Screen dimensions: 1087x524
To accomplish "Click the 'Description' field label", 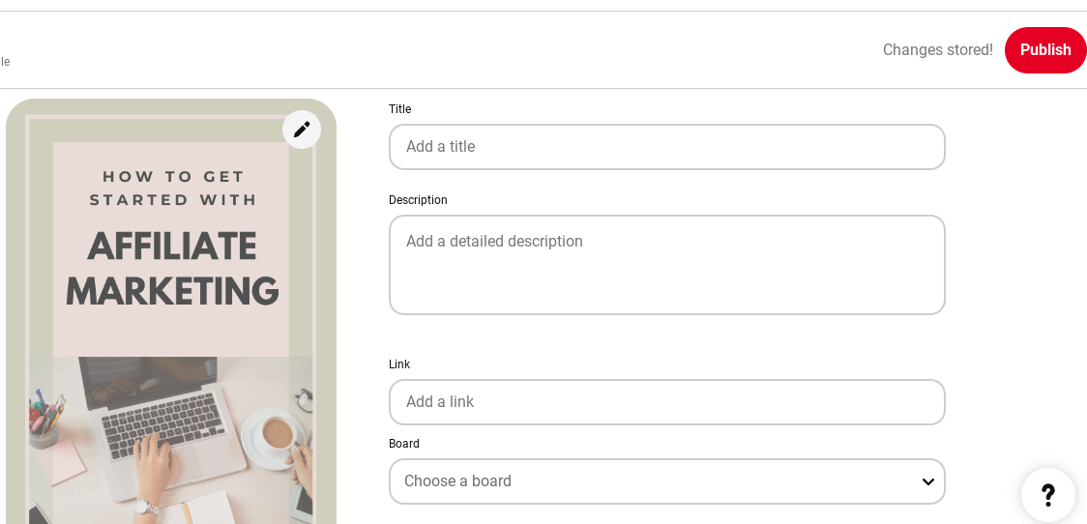I will 418,200.
